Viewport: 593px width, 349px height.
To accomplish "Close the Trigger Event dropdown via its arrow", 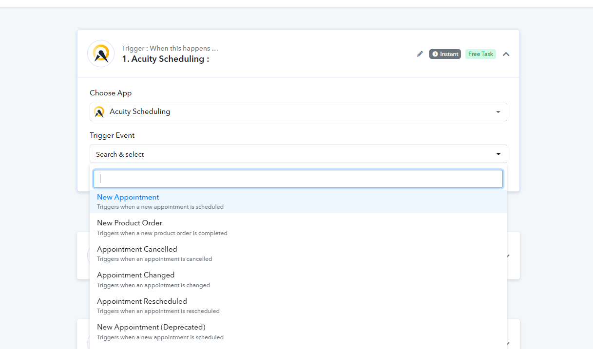I will [x=498, y=154].
